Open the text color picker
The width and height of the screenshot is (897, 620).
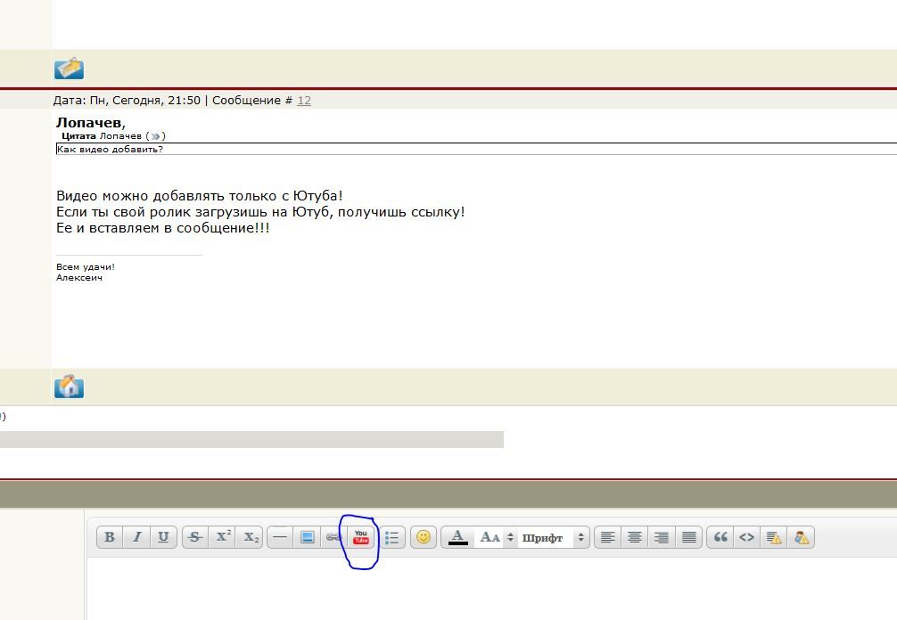[x=458, y=537]
